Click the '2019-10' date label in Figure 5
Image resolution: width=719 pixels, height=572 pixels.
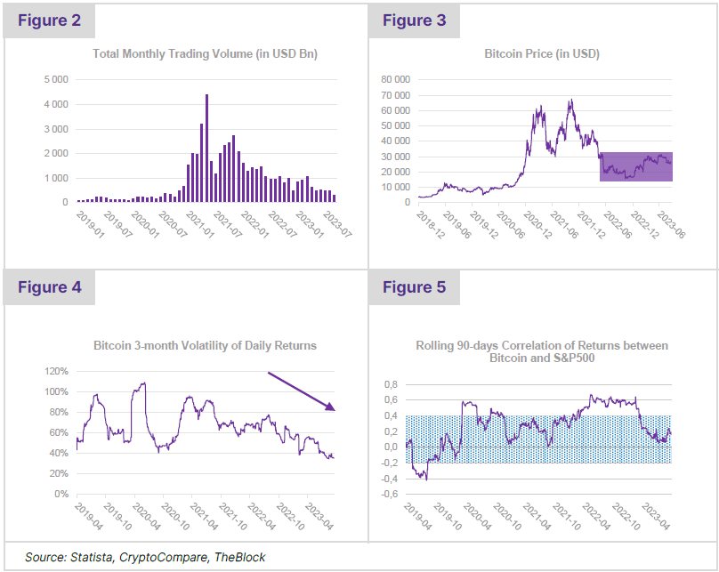[448, 517]
